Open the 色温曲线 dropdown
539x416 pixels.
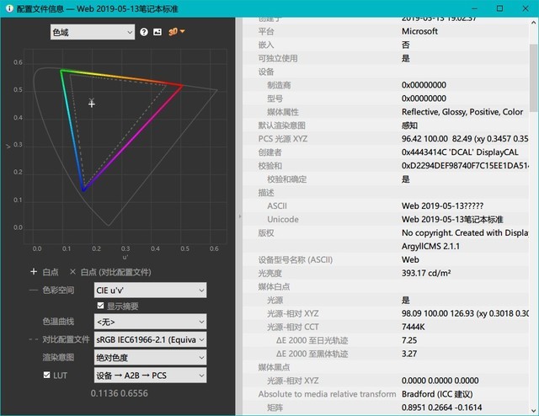149,322
